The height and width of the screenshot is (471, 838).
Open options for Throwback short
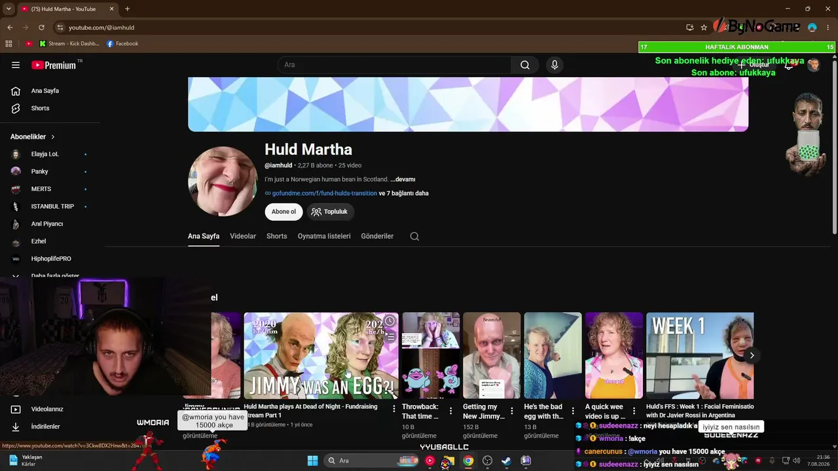pos(450,411)
